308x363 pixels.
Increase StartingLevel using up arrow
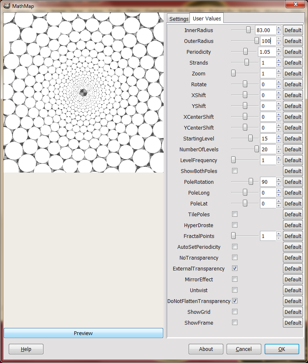278,136
